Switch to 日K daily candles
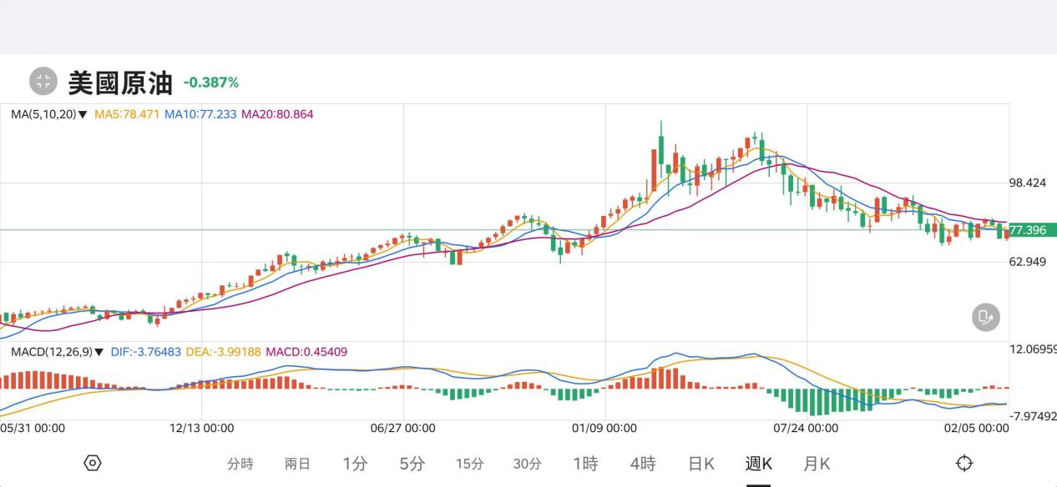 (700, 464)
